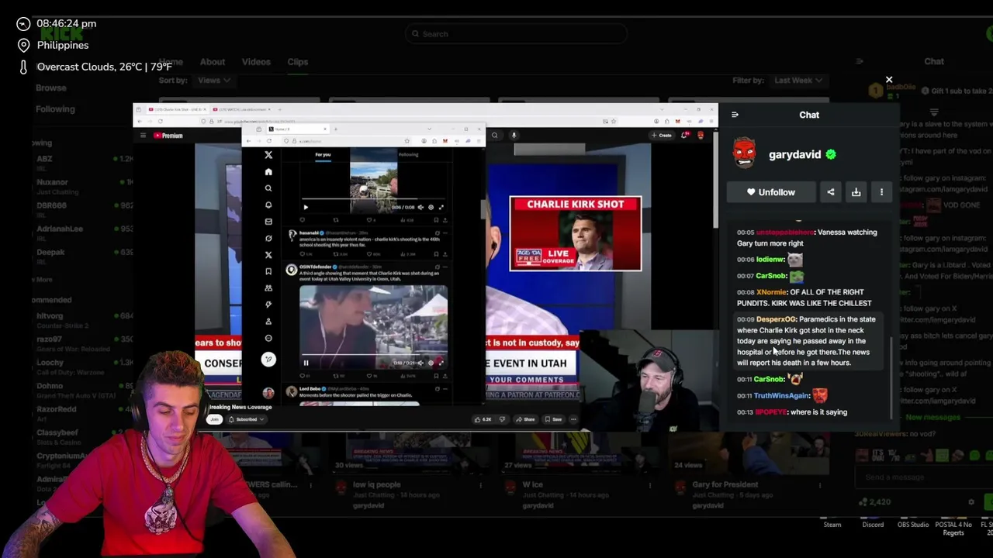Click the X logo in the clip's sidebar
This screenshot has height=558, width=993.
click(x=268, y=155)
